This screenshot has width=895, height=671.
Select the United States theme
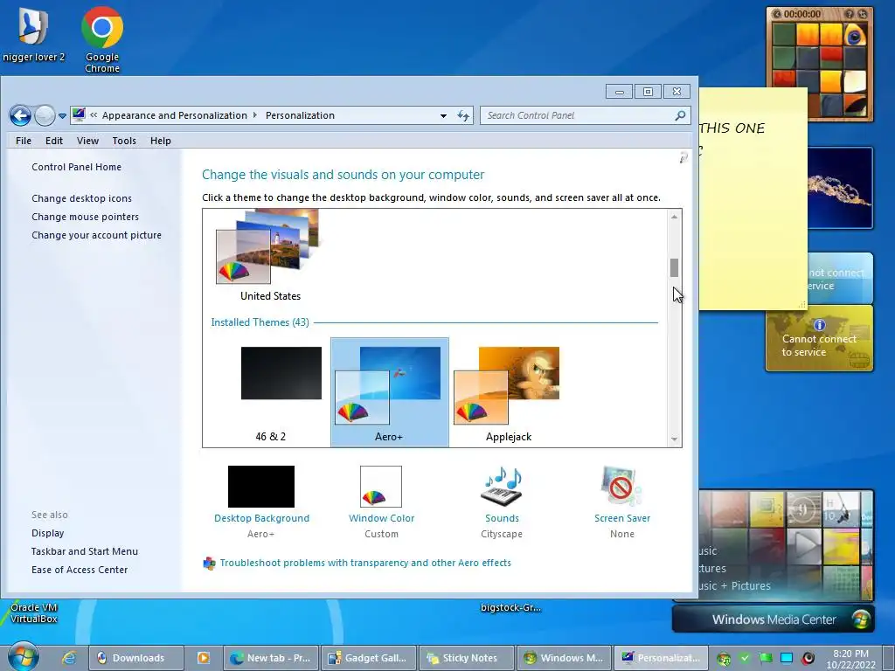[x=270, y=257]
